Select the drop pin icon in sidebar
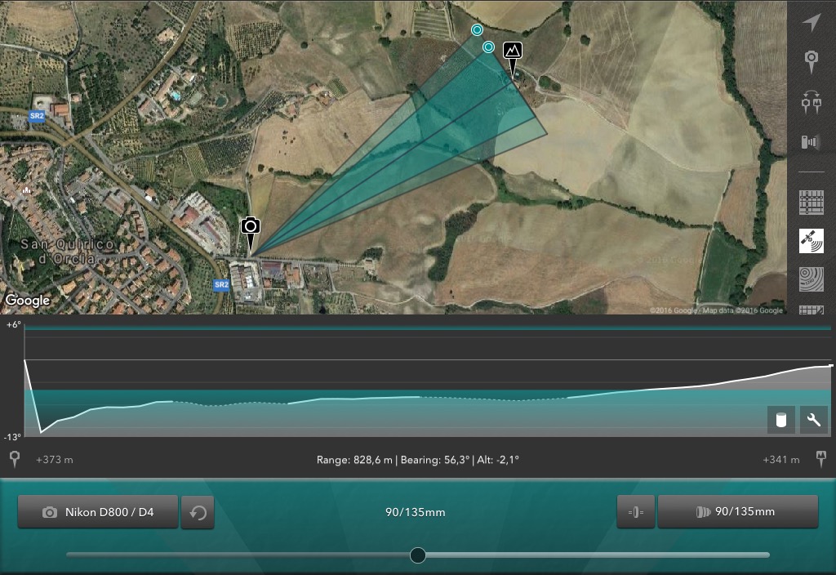The height and width of the screenshot is (575, 836). tap(811, 61)
